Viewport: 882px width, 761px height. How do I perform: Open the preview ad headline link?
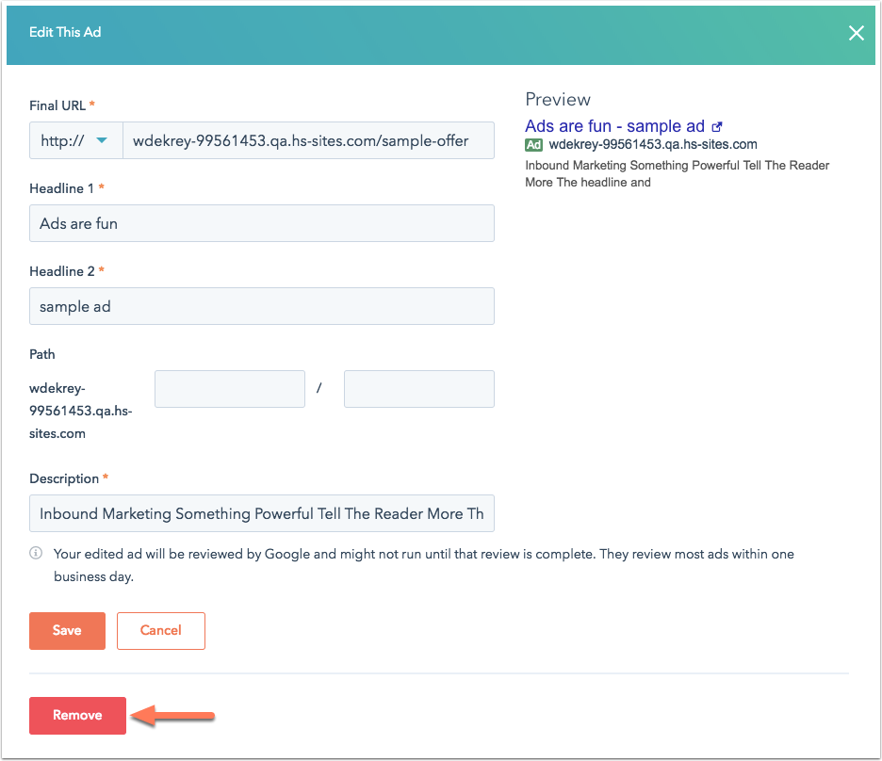(614, 126)
